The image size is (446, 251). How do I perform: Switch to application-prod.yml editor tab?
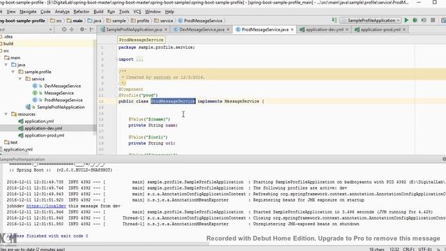click(380, 29)
